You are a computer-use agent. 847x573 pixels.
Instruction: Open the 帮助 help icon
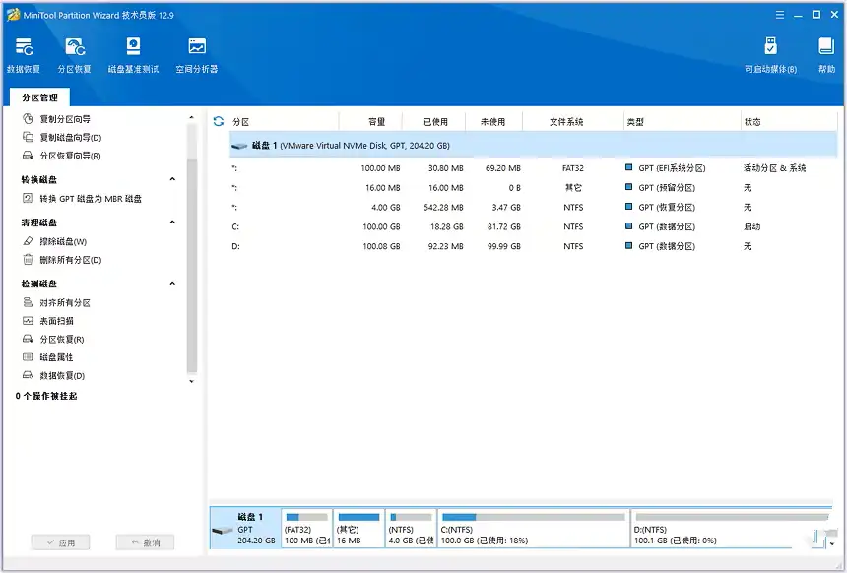pyautogui.click(x=825, y=54)
